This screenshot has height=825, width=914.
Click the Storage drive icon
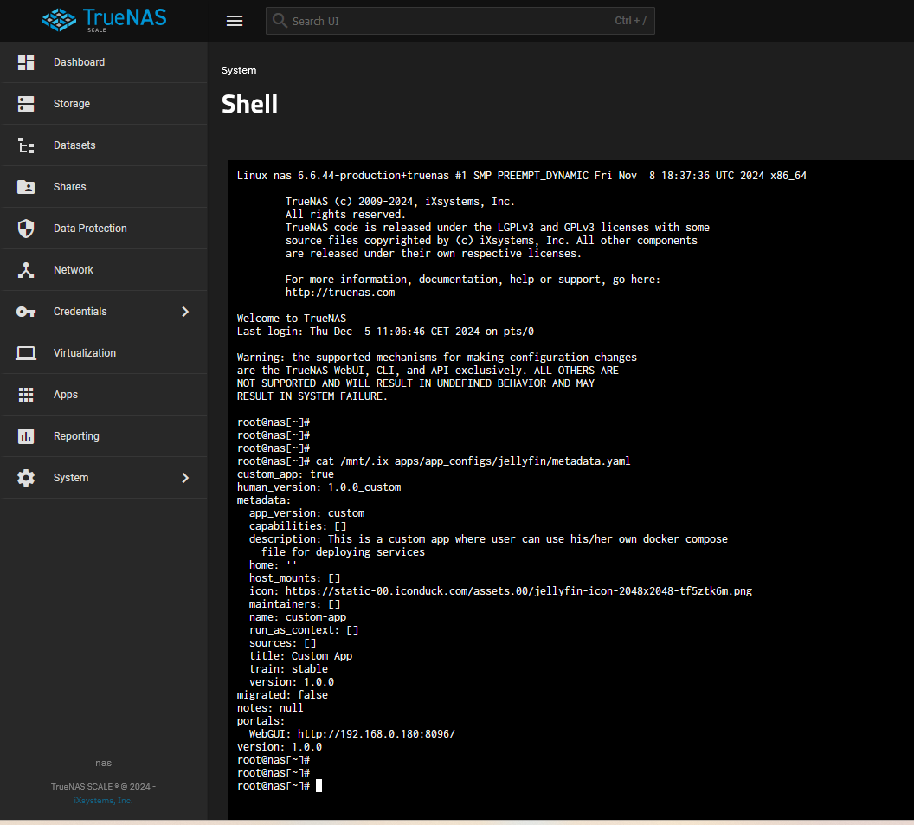tap(26, 104)
